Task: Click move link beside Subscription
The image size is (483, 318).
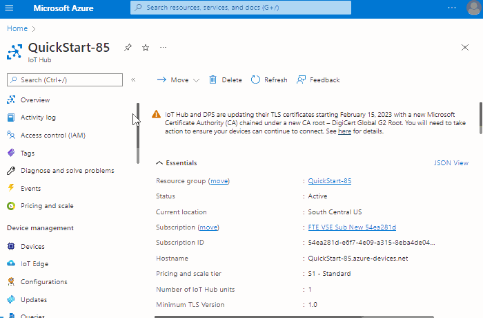Action: click(x=208, y=227)
